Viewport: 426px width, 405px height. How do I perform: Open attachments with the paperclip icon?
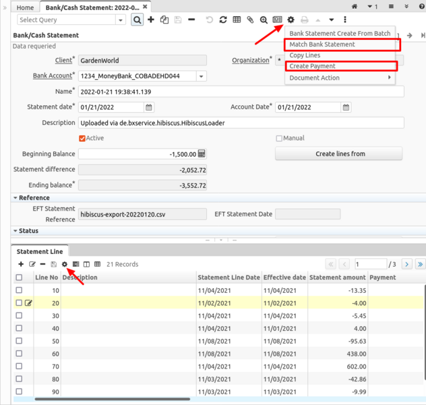click(250, 20)
